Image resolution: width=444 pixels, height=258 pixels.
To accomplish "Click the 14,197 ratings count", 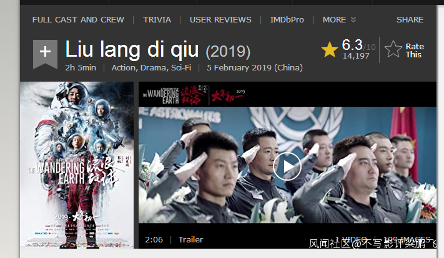I will tap(356, 56).
